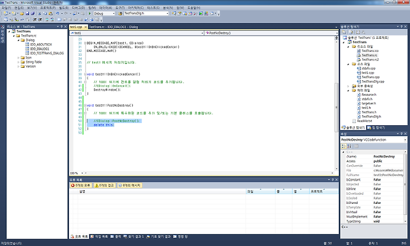Image resolution: width=410 pixels, height=246 pixels.
Task: Click the Alphabetical sort icon in Properties panel
Action: [349, 146]
